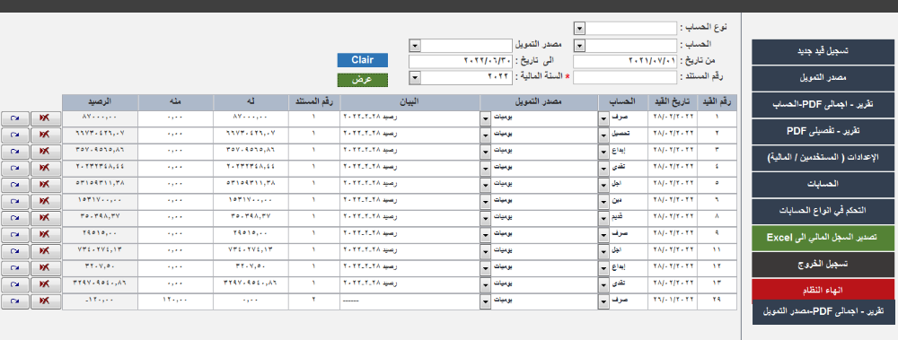898x340 pixels.
Task: Click تقرير - اجمالى PDF-مصدر التمويل button
Action: 823,312
